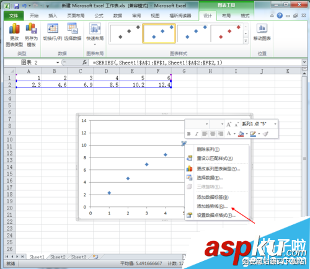Click the chart data point at 4
Viewport: 310px width, 269px height.
166,155
